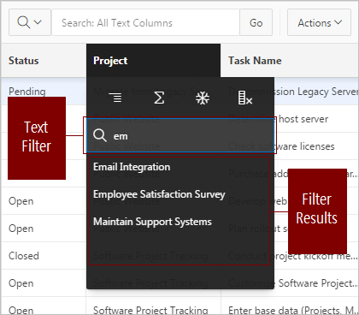Click the Closed status cell

click(x=24, y=256)
